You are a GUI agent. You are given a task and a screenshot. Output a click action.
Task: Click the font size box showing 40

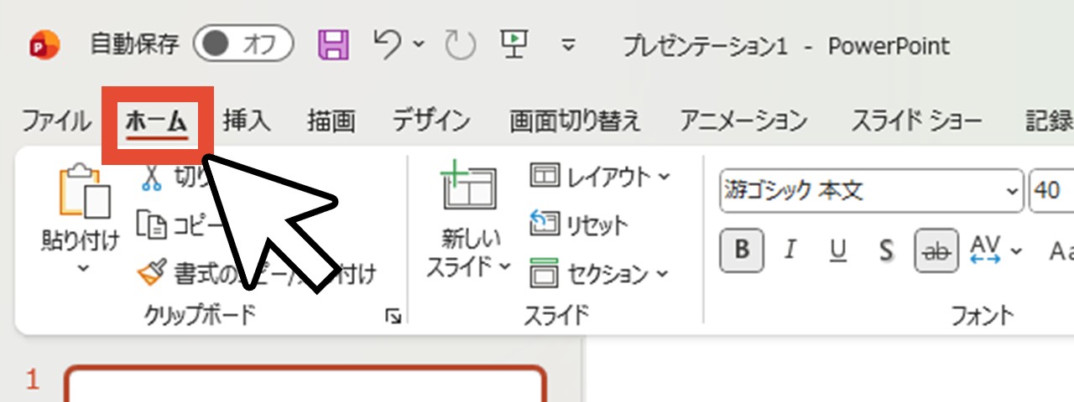pyautogui.click(x=1051, y=191)
